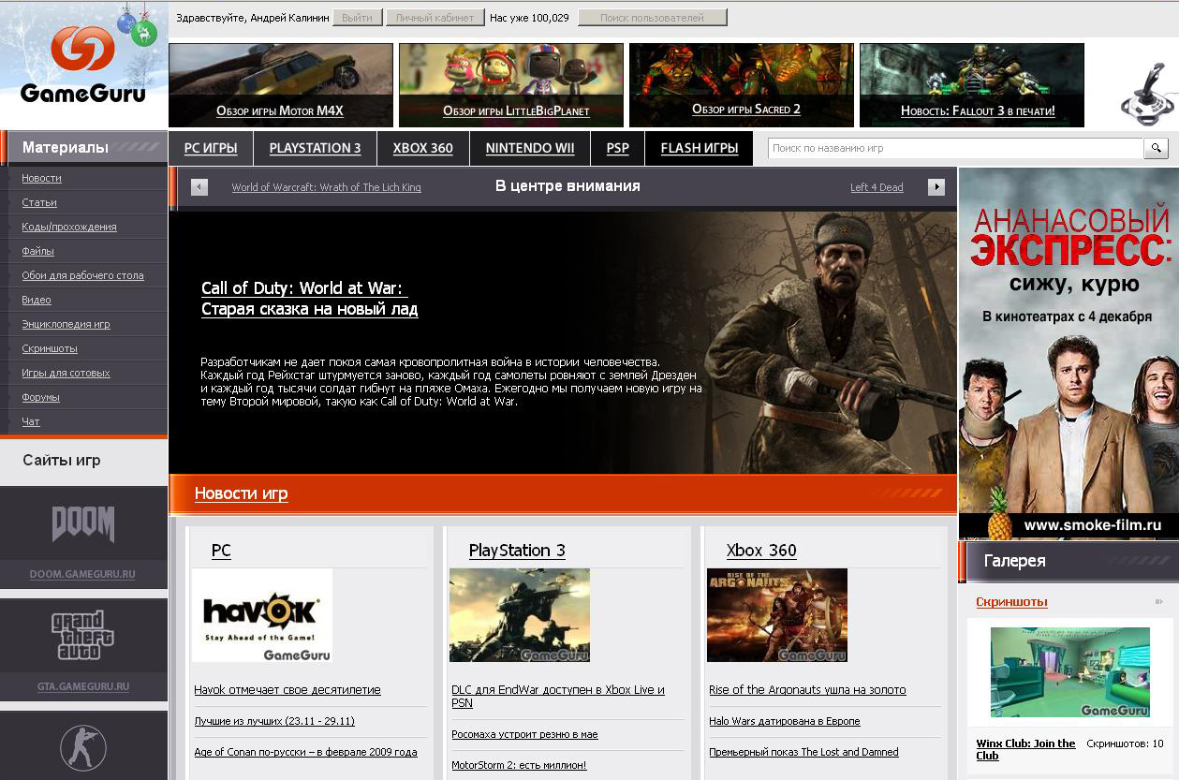Open the Grand Theft Auto logo
1179x780 pixels.
(83, 635)
